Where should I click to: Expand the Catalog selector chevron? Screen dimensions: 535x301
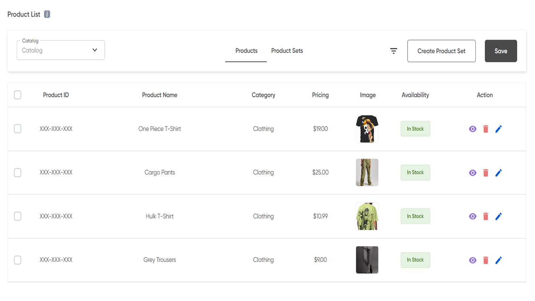[95, 50]
